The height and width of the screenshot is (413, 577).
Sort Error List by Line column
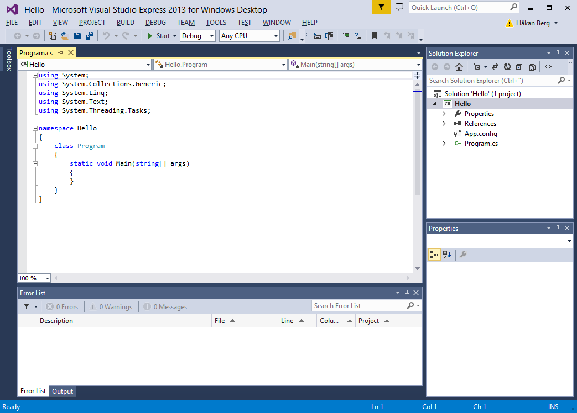tap(297, 321)
